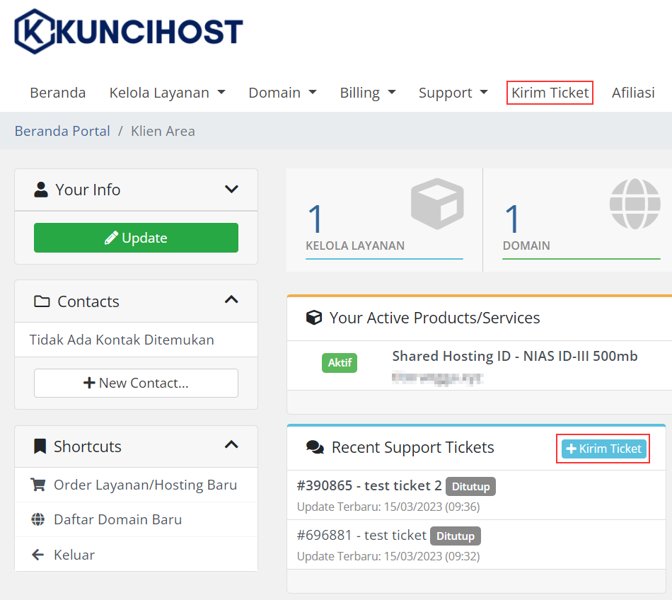Open Kirim Ticket from the navigation bar
672x600 pixels.
(550, 93)
